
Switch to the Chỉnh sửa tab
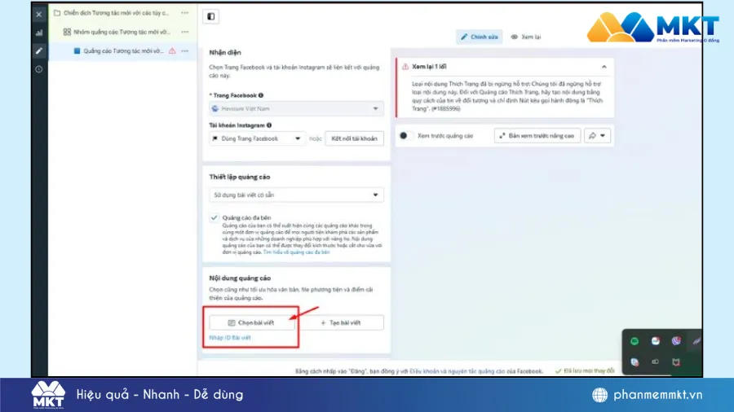[479, 37]
